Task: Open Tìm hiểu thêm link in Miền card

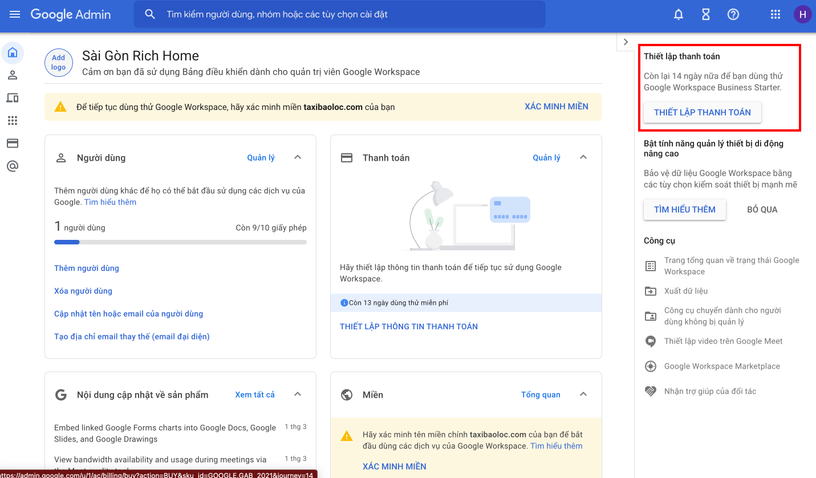Action: pos(557,446)
